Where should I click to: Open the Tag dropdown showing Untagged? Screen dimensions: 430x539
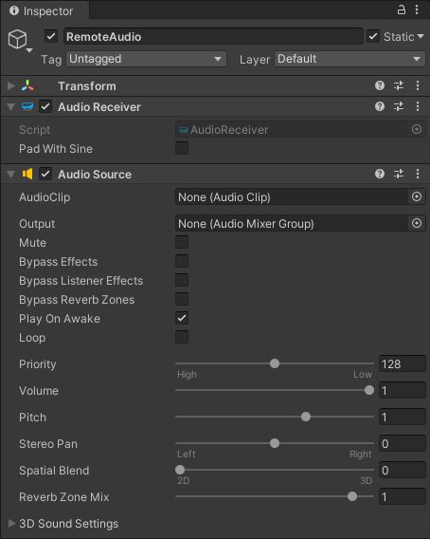point(146,59)
